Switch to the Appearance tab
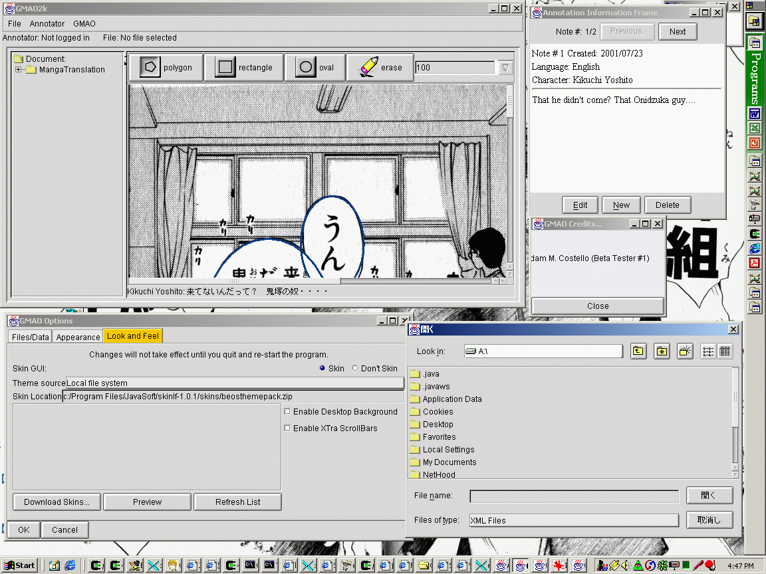The image size is (766, 574). 78,337
